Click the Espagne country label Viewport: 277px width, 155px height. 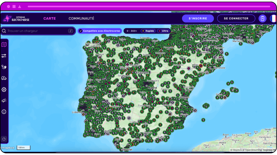point(142,73)
